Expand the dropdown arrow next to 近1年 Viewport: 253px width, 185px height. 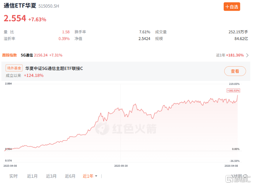[96, 176]
